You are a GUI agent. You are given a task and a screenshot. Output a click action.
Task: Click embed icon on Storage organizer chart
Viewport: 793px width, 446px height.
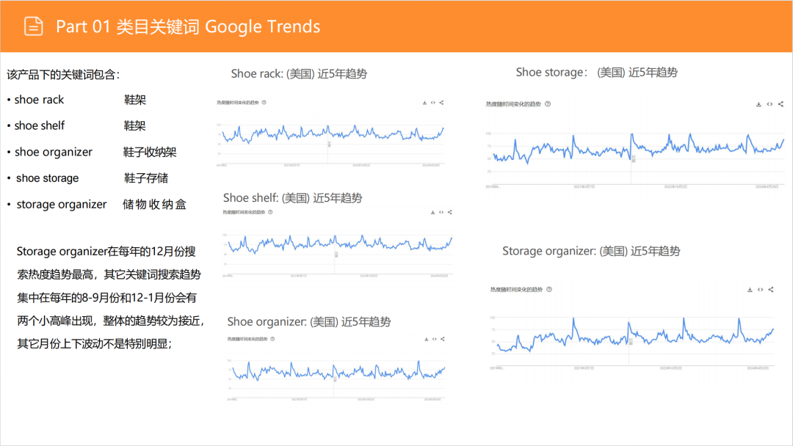coord(760,290)
